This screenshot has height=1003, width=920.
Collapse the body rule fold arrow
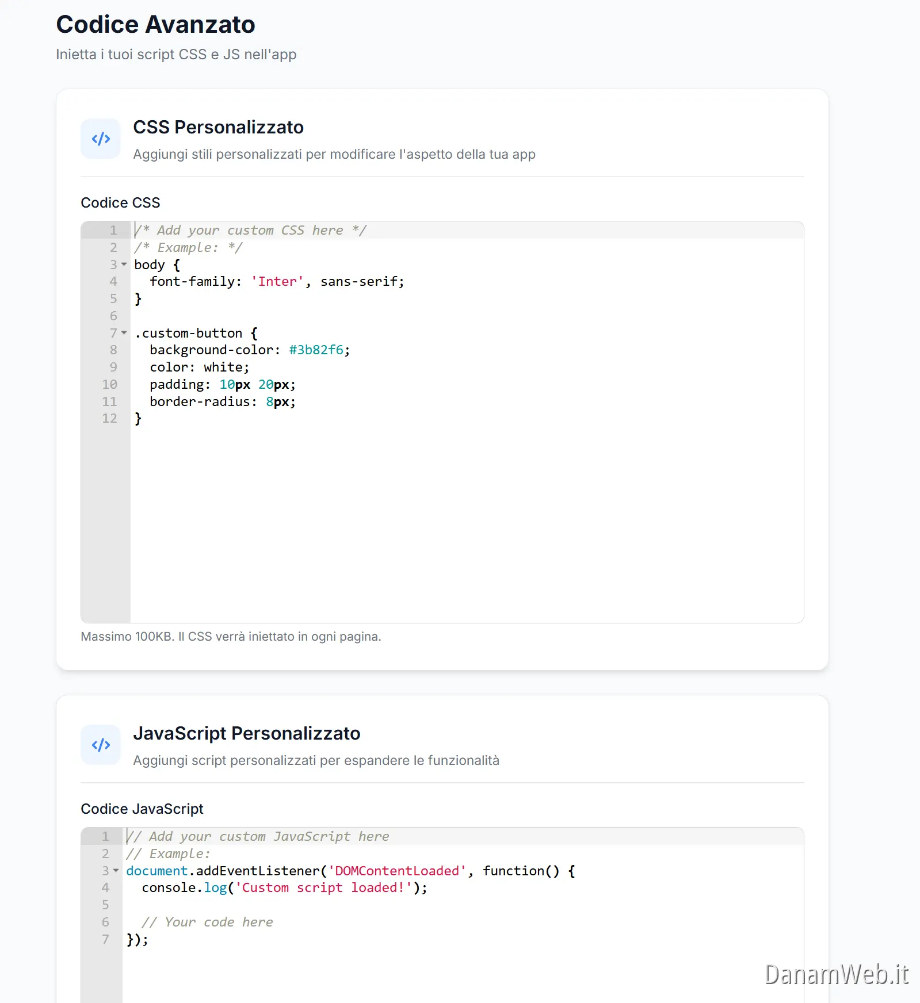pos(124,265)
